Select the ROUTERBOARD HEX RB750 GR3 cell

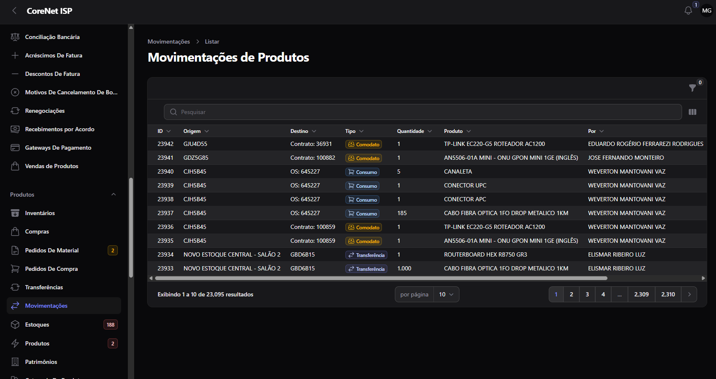click(485, 254)
